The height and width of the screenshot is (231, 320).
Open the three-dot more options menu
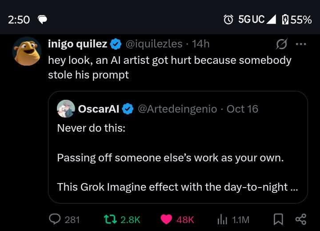click(301, 44)
